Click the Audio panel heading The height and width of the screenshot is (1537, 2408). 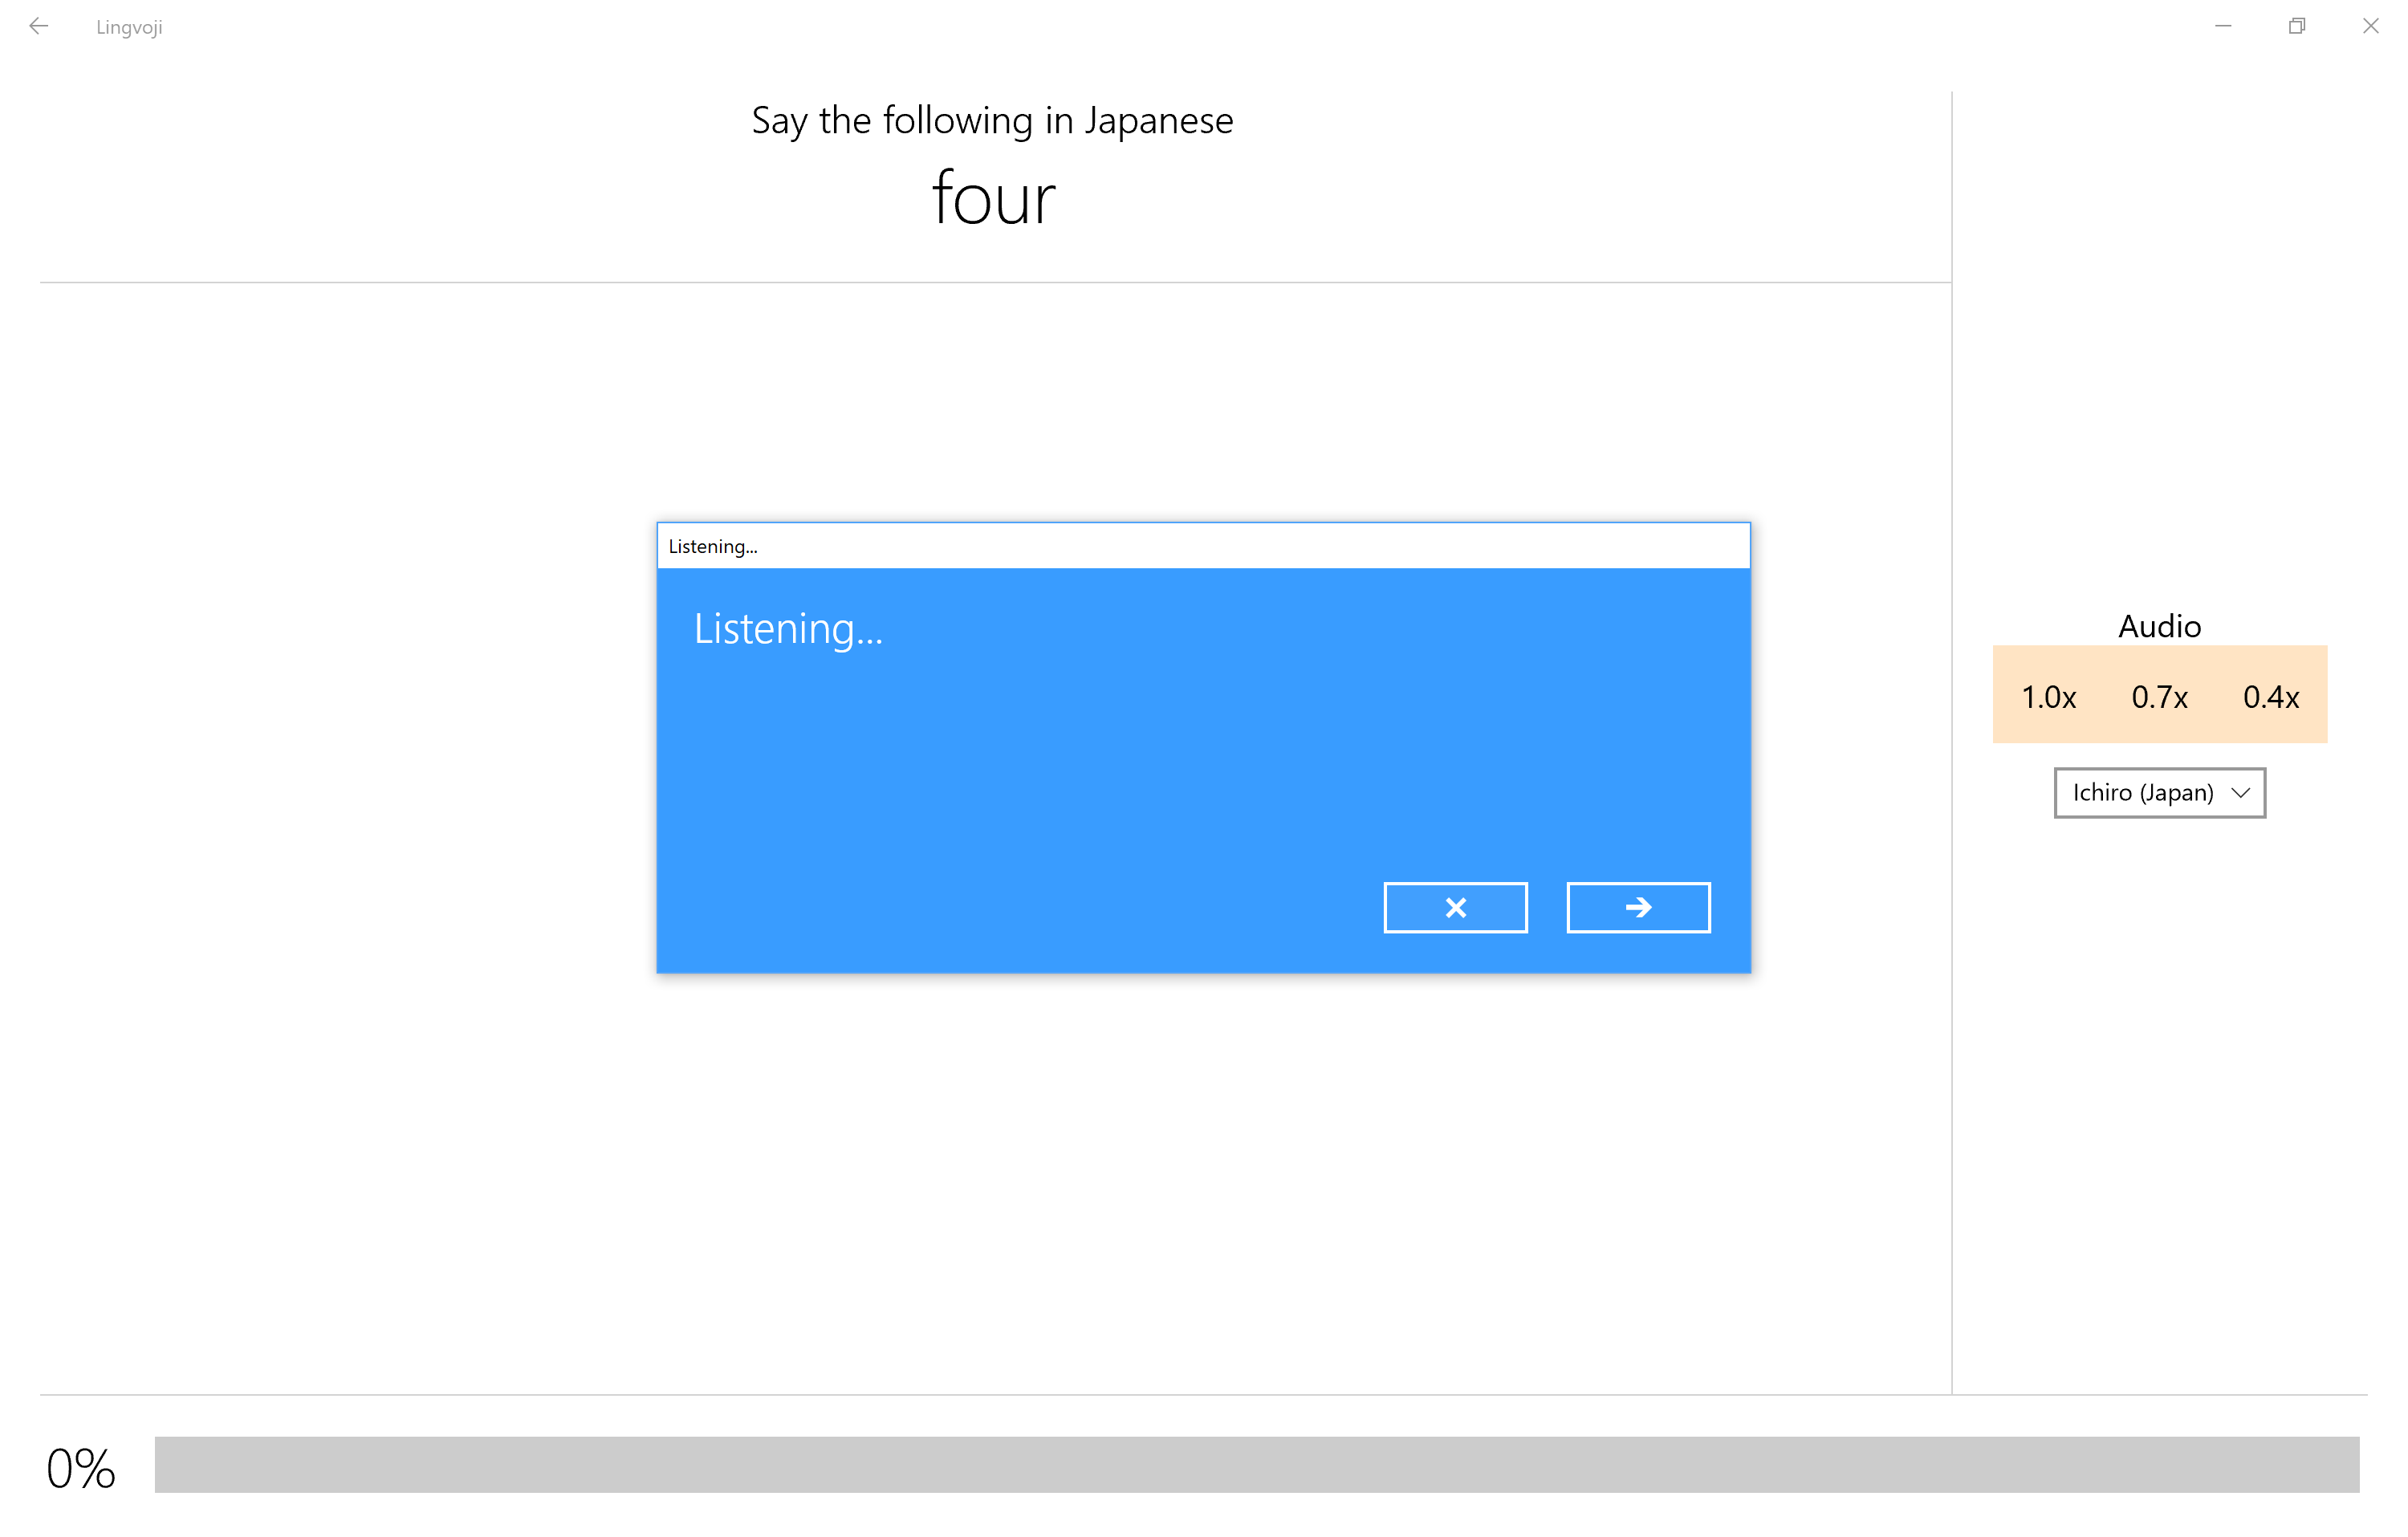[2159, 626]
